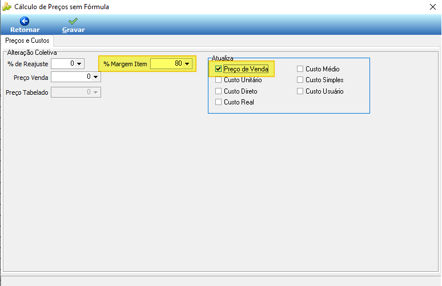Open the Preço Venda dropdown arrow
Viewport: 442px width, 286px height.
pos(96,77)
